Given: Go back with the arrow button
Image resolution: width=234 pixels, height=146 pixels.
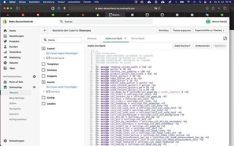Looking at the screenshot, I should pos(45,30).
